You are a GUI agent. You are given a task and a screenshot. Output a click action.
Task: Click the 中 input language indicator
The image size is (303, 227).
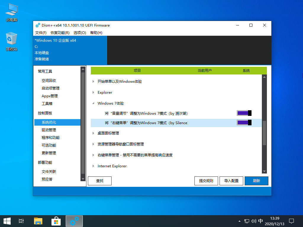(261, 221)
